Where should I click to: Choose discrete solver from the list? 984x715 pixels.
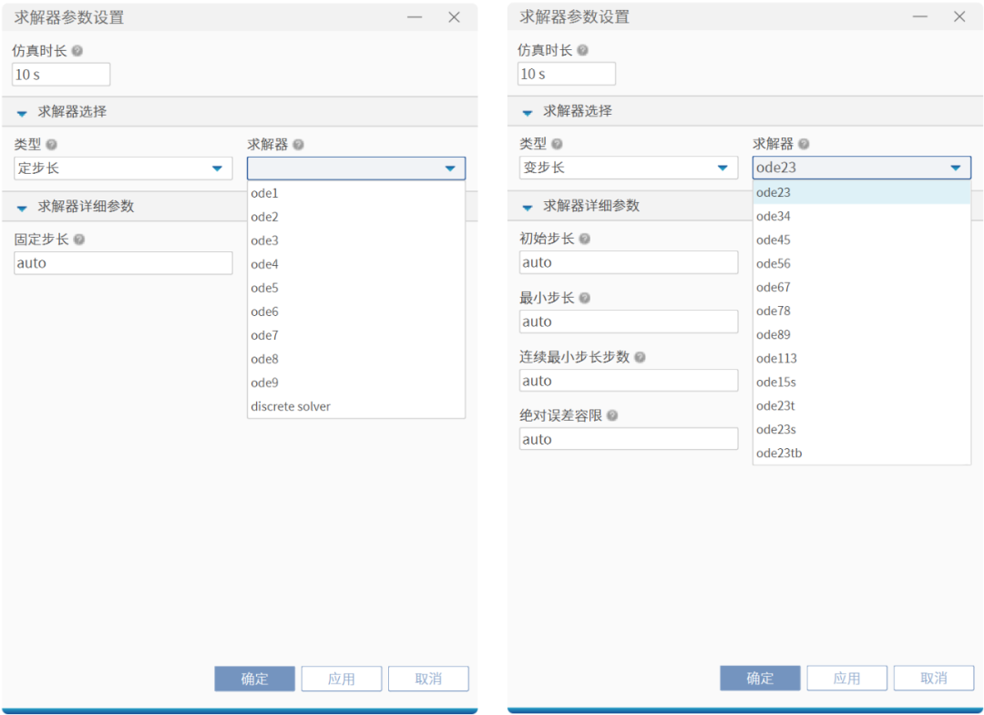tap(291, 406)
